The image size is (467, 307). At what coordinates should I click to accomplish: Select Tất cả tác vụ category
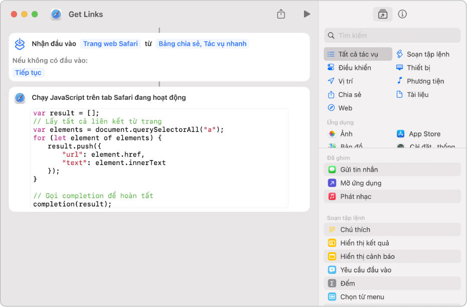click(358, 54)
